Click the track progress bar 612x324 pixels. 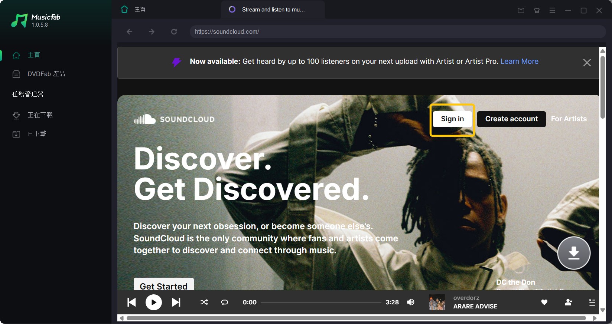click(321, 302)
